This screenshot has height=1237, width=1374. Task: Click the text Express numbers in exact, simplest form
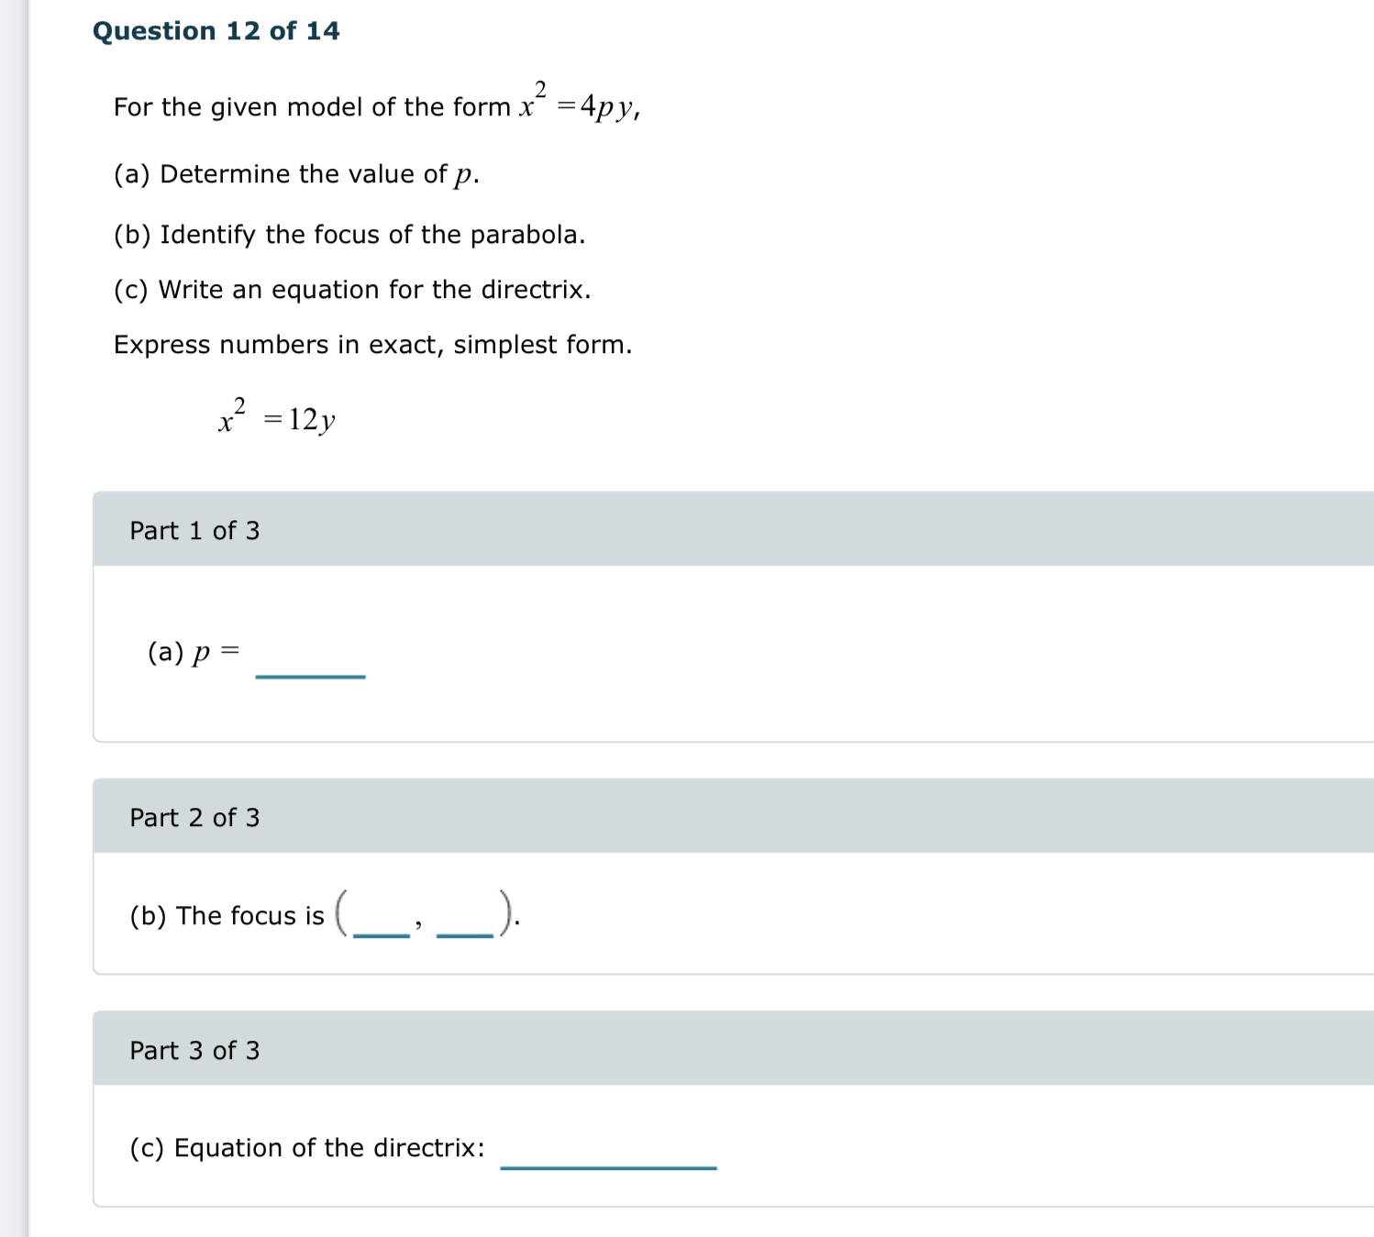[x=372, y=344]
